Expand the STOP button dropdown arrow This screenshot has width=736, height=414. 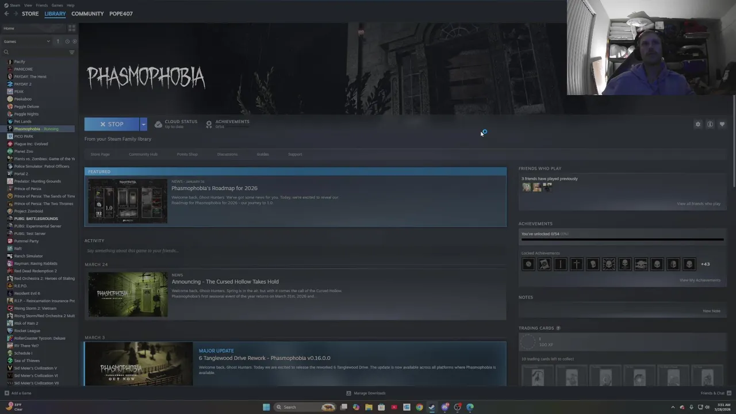pyautogui.click(x=143, y=124)
